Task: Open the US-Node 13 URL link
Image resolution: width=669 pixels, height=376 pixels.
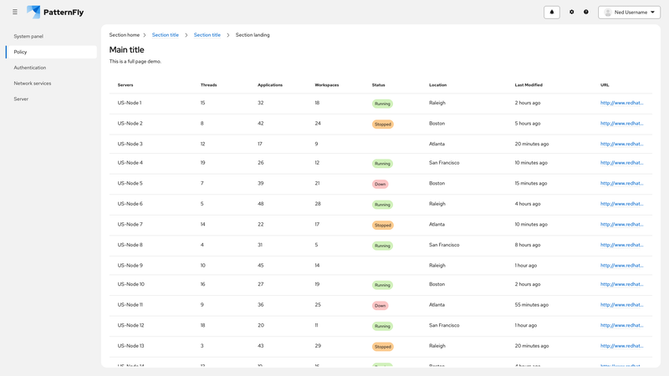Action: [x=621, y=346]
